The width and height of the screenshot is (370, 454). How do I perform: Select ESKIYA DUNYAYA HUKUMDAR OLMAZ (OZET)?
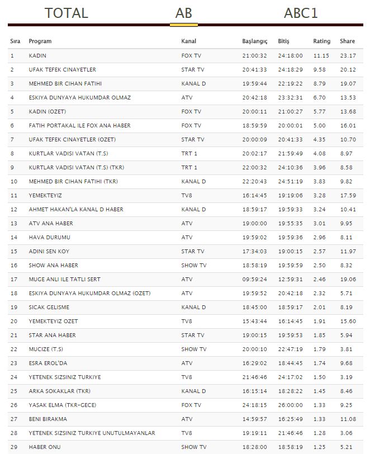[x=89, y=294]
